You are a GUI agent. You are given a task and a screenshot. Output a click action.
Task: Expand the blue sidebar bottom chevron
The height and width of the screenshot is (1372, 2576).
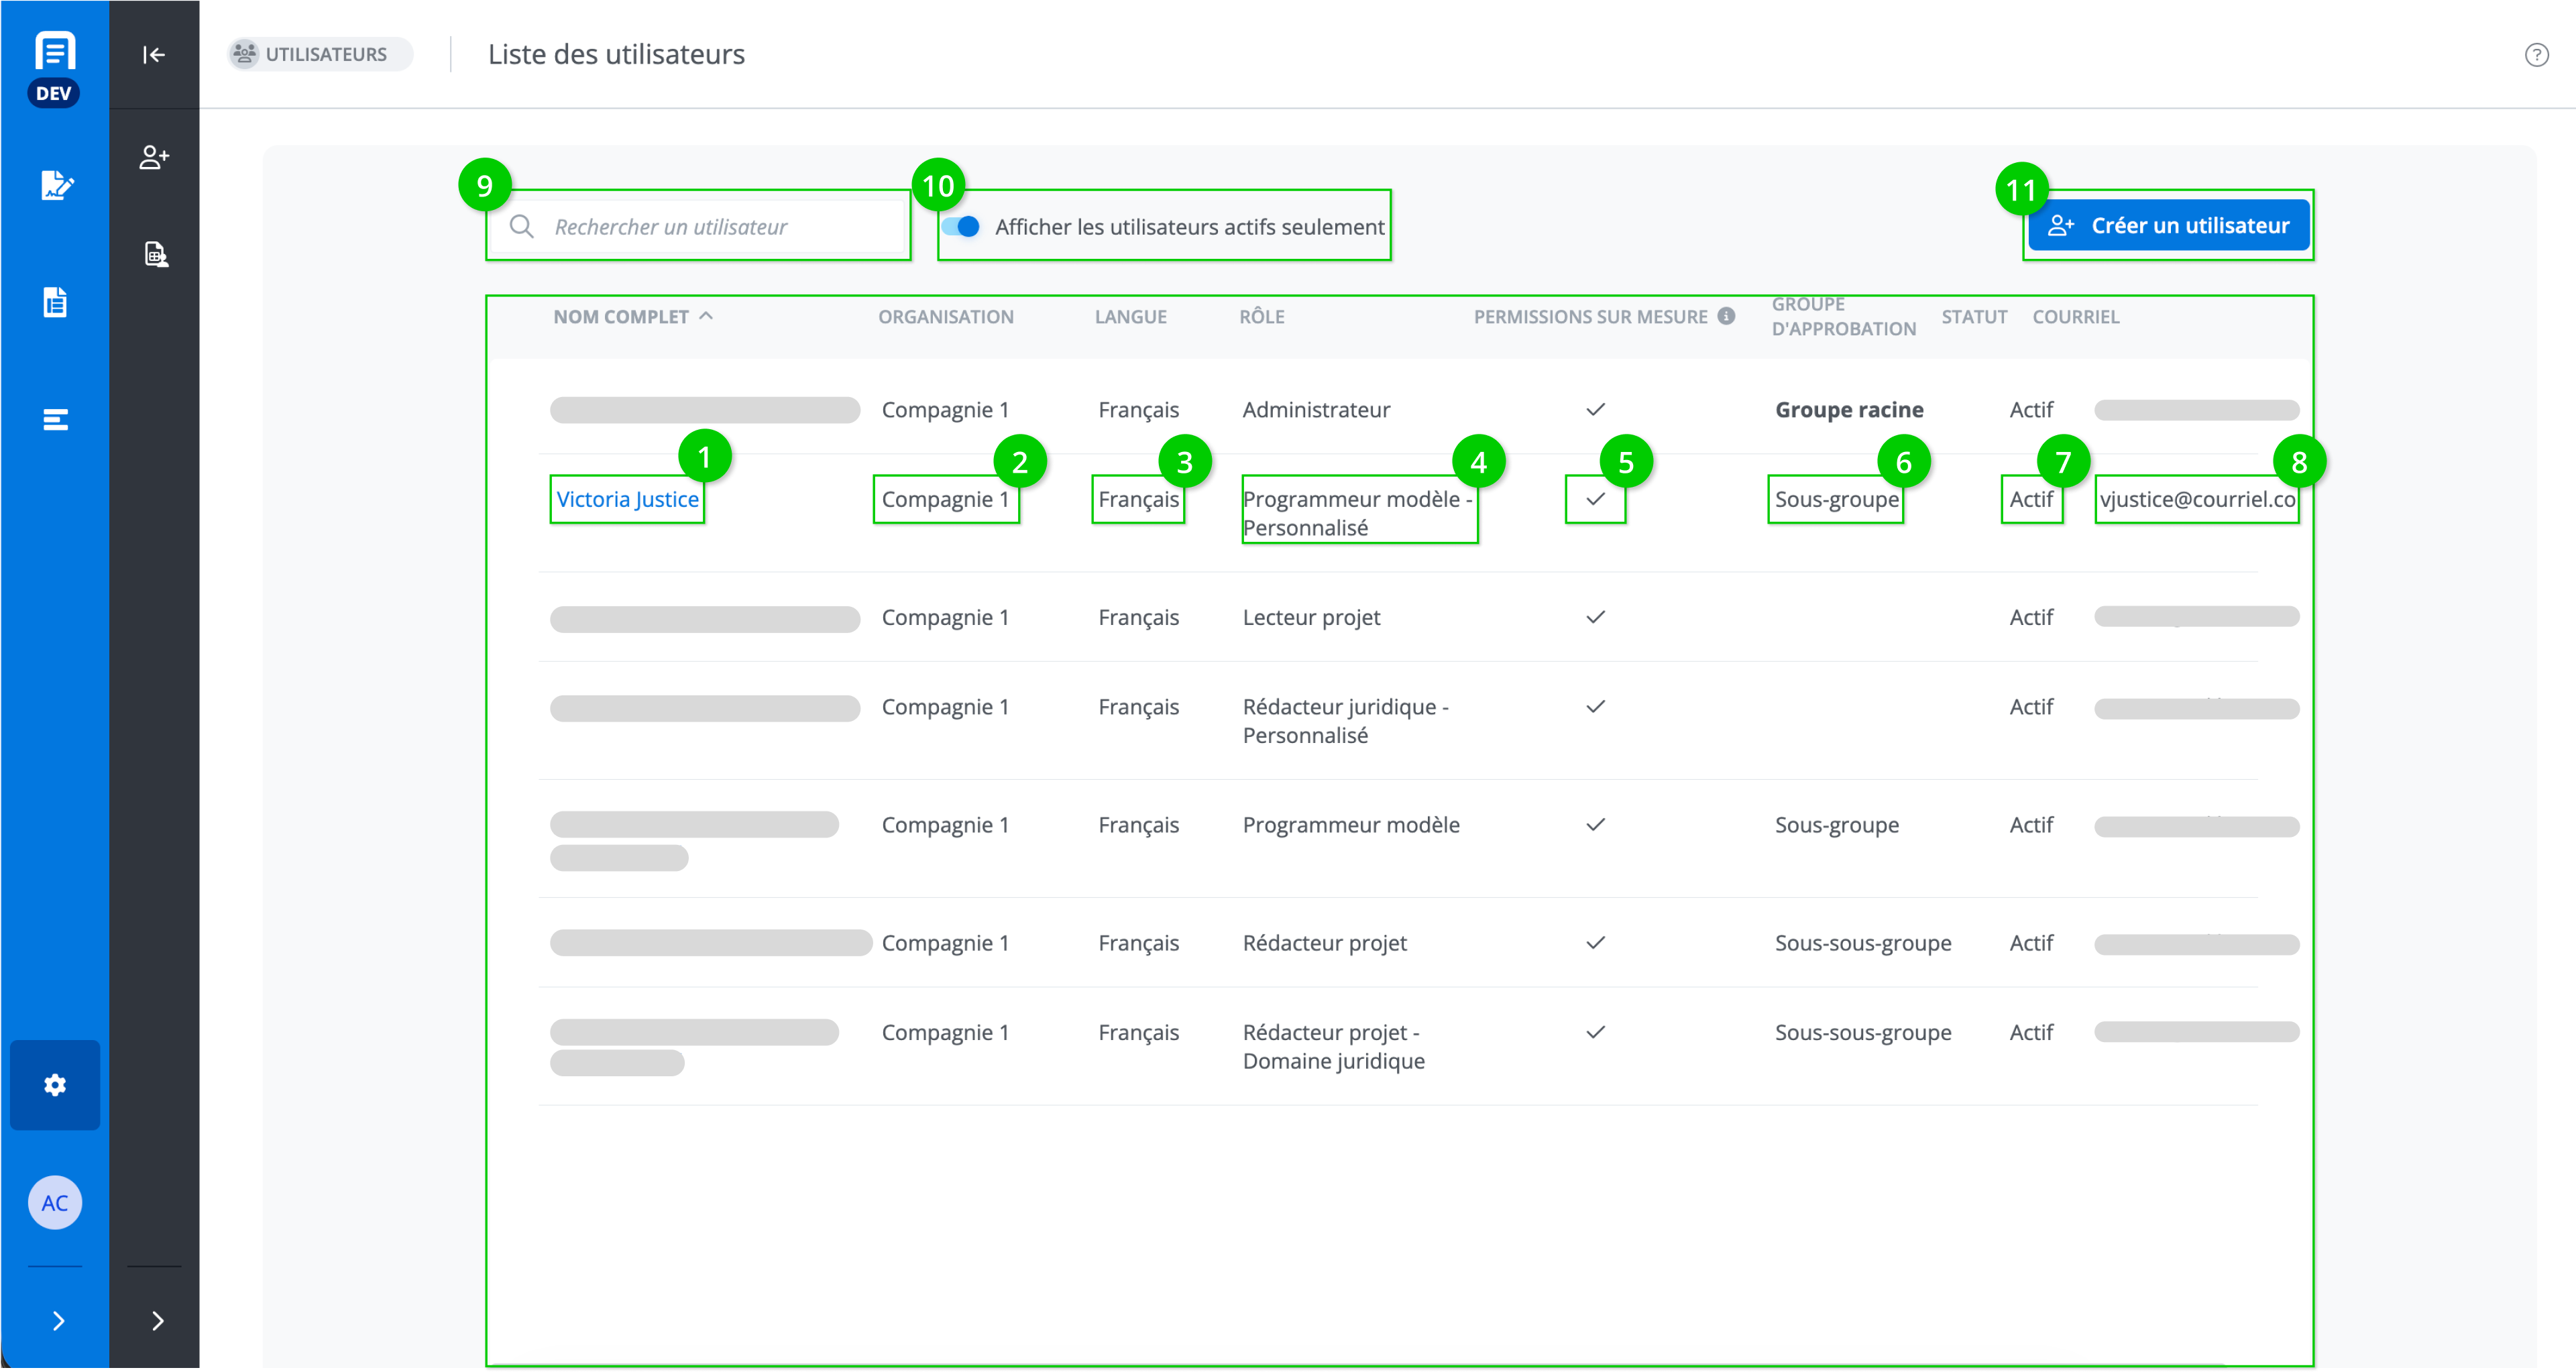coord(58,1321)
